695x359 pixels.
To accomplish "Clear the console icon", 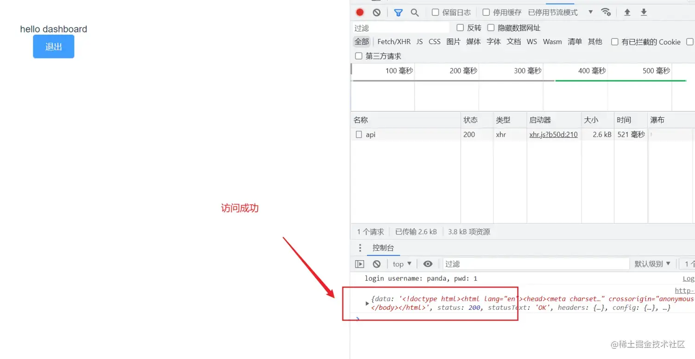I will tap(377, 264).
